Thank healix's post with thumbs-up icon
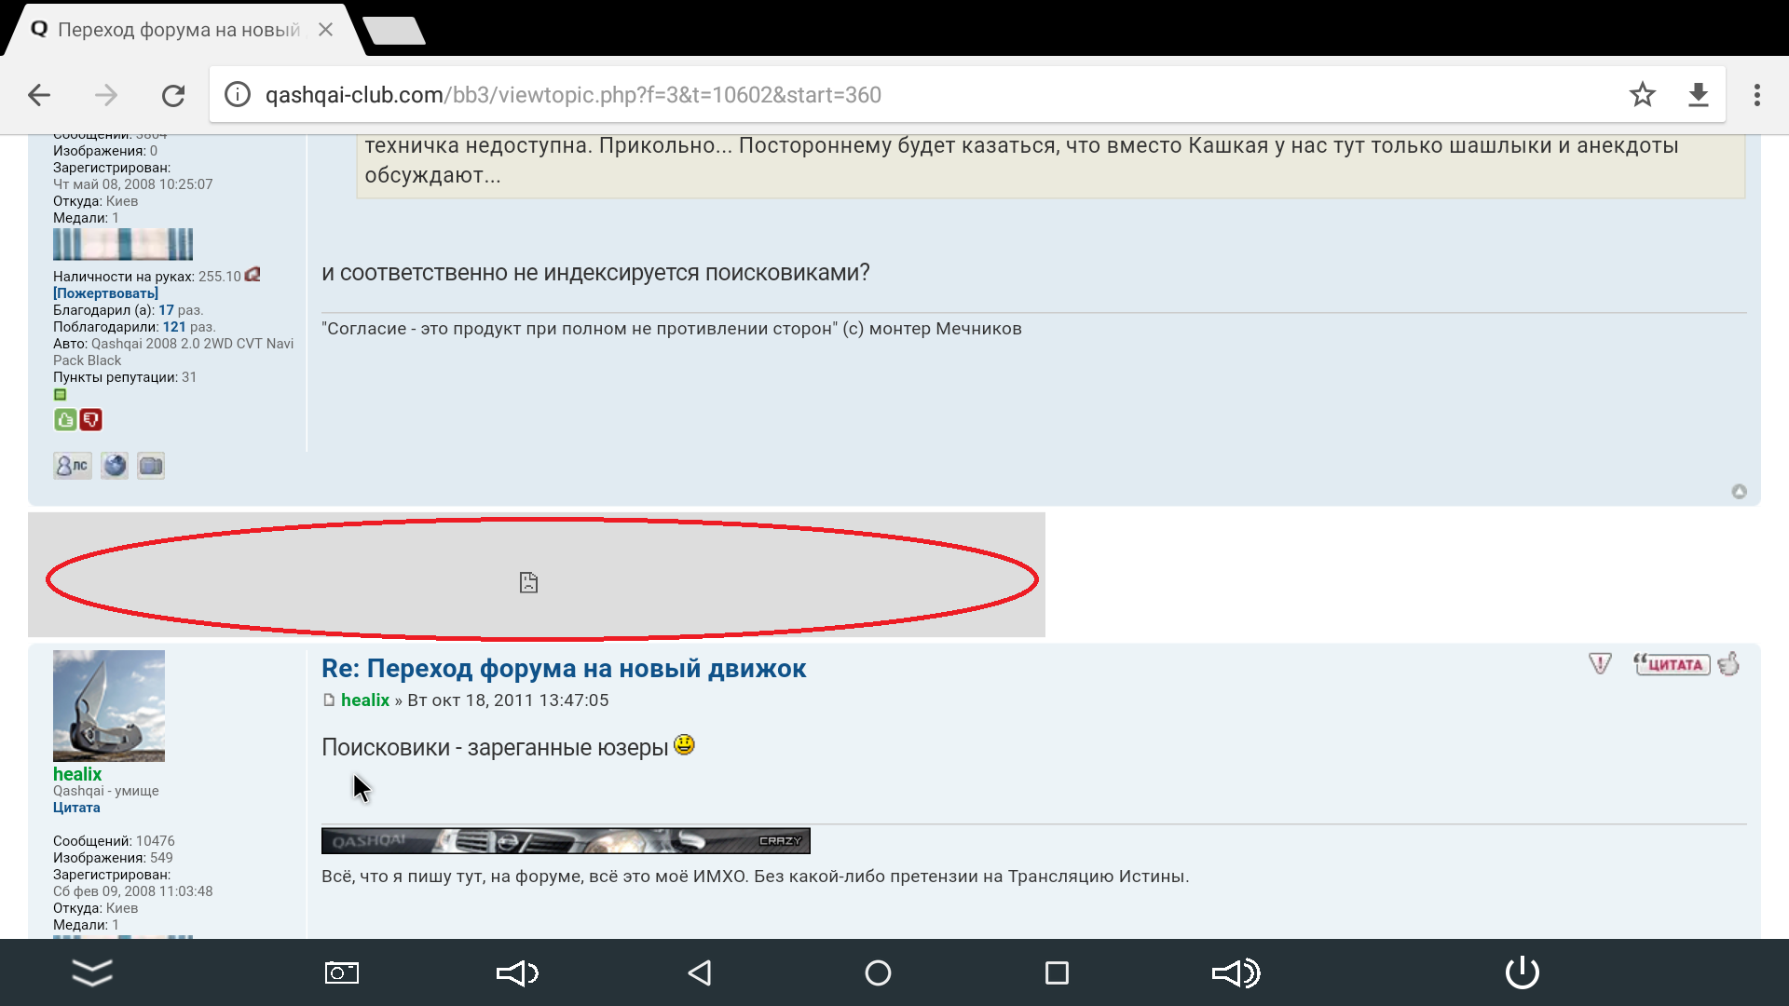The height and width of the screenshot is (1006, 1789). pyautogui.click(x=1728, y=664)
